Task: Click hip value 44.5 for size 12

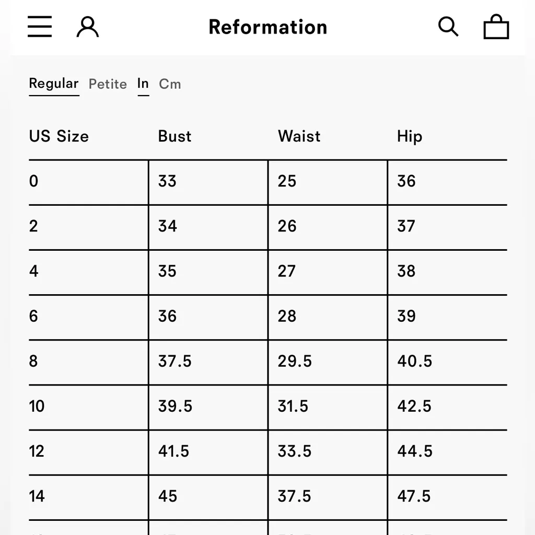Action: [x=415, y=451]
